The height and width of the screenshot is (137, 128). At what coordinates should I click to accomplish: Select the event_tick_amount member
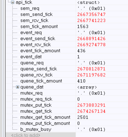coord(40,51)
